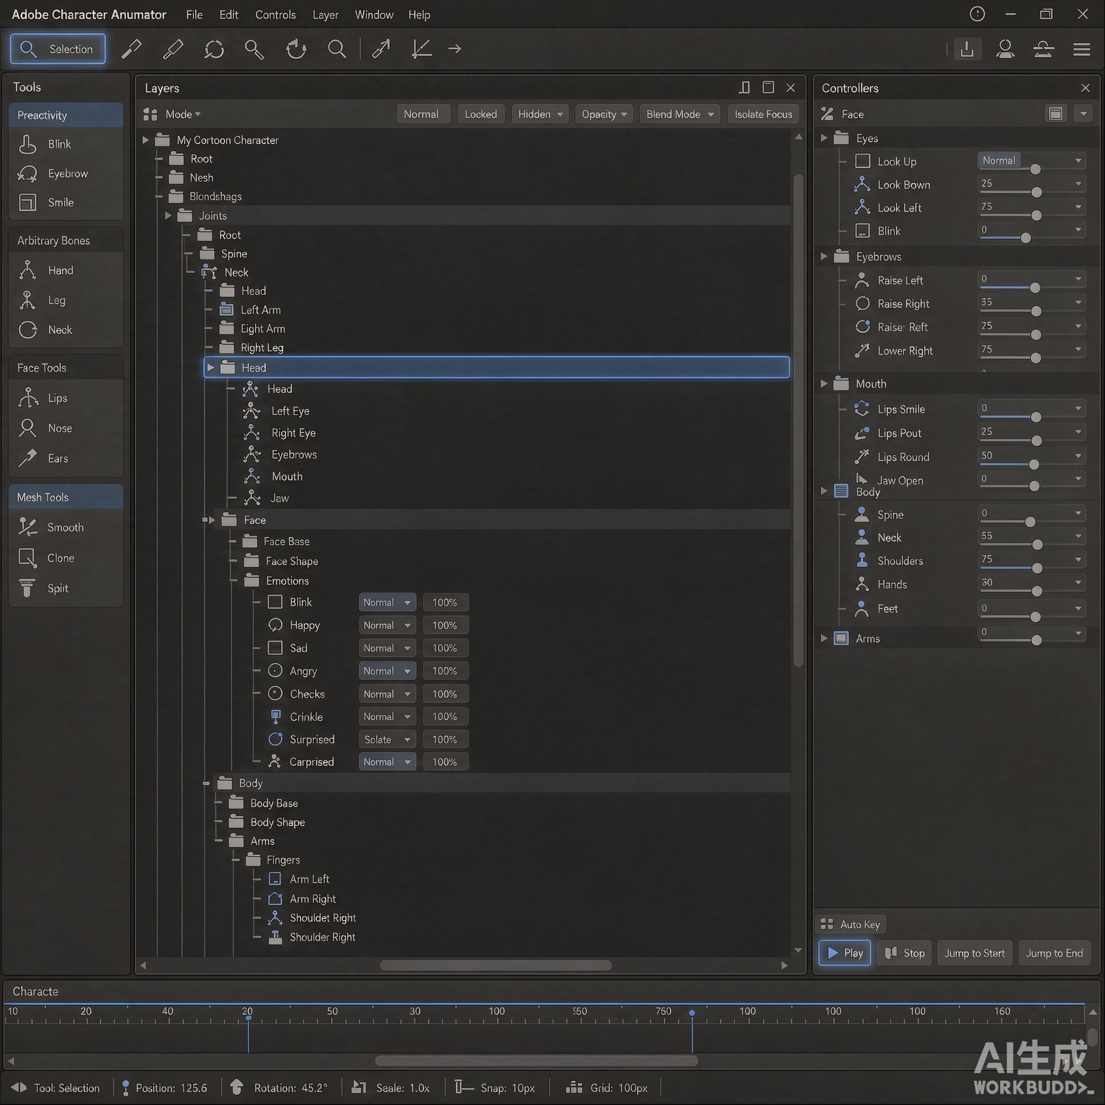Viewport: 1105px width, 1105px height.
Task: Click the Locked button
Action: (x=480, y=114)
